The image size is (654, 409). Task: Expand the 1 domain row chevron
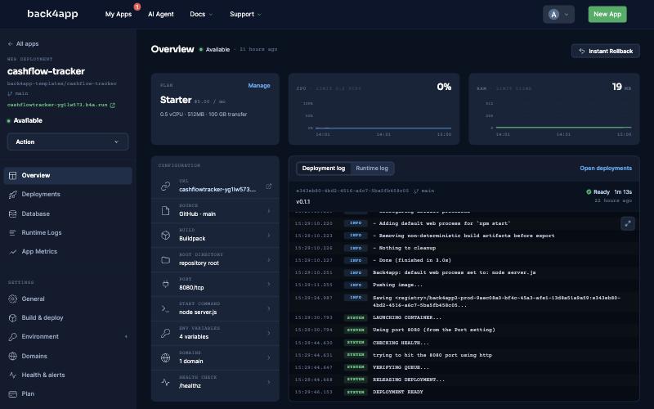(x=269, y=357)
